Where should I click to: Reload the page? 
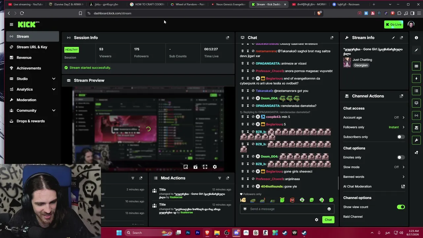[x=22, y=13]
